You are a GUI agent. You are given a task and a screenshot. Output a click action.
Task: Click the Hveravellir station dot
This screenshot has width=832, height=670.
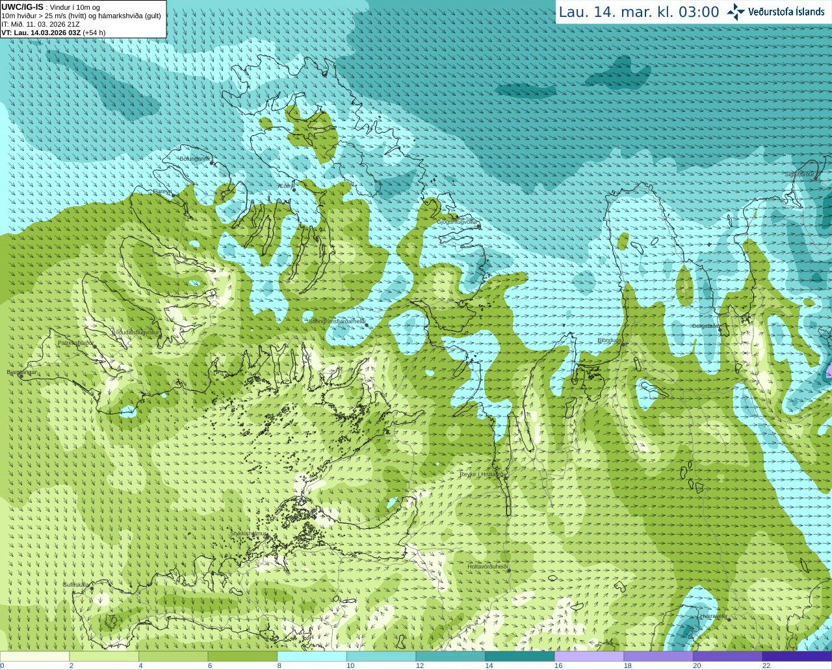[x=729, y=619]
